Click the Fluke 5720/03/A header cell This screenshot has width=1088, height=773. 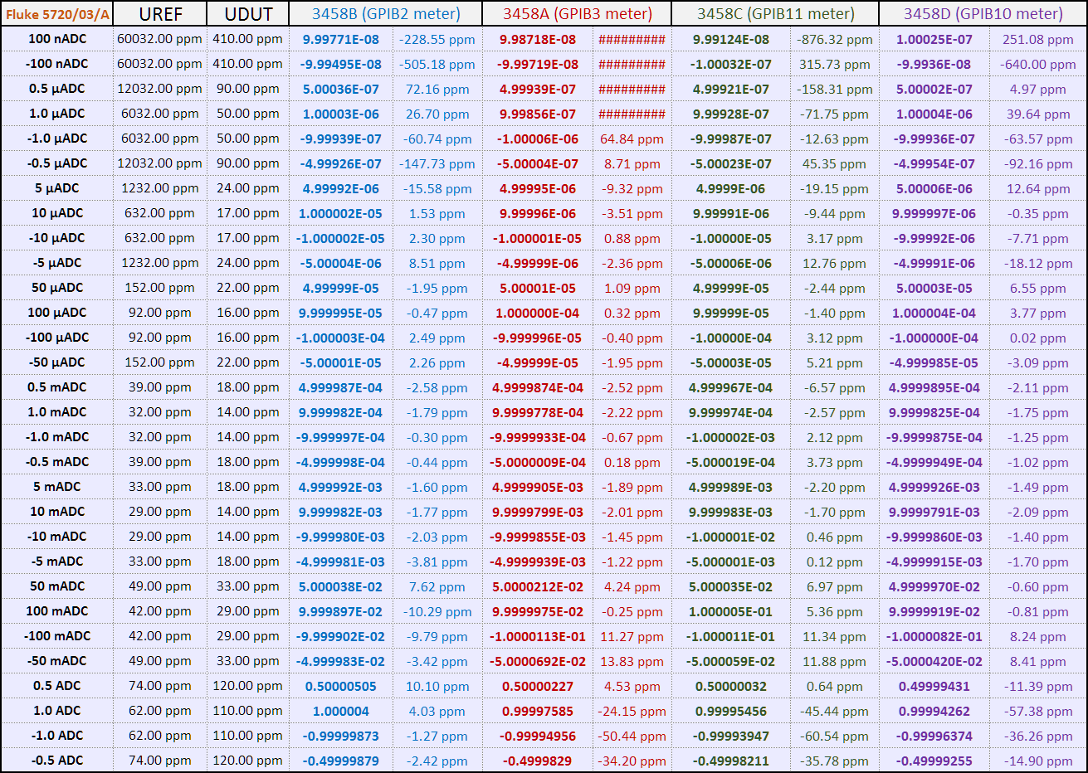57,14
